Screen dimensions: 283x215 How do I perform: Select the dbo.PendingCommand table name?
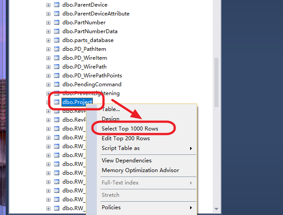(92, 84)
